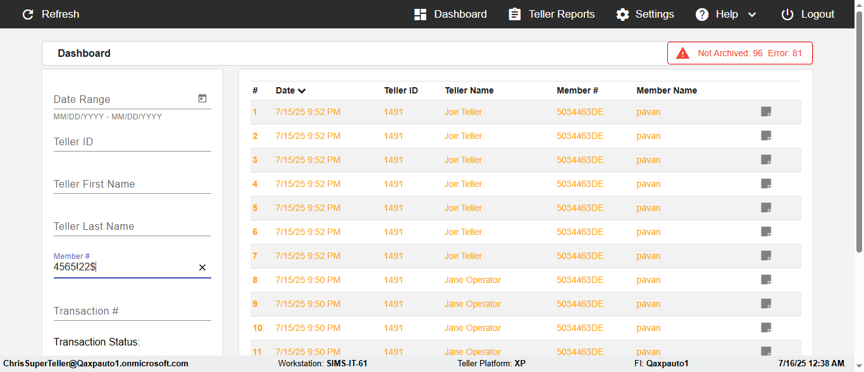
Task: Expand the Help dropdown menu
Action: [x=752, y=15]
